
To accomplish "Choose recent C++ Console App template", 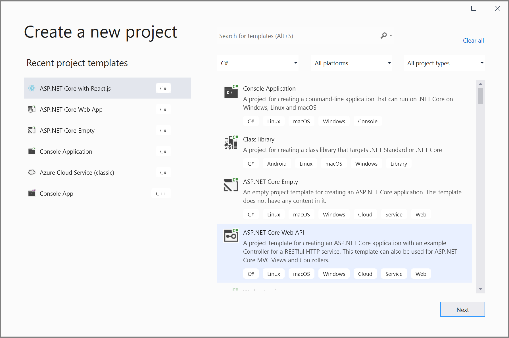I will click(57, 193).
